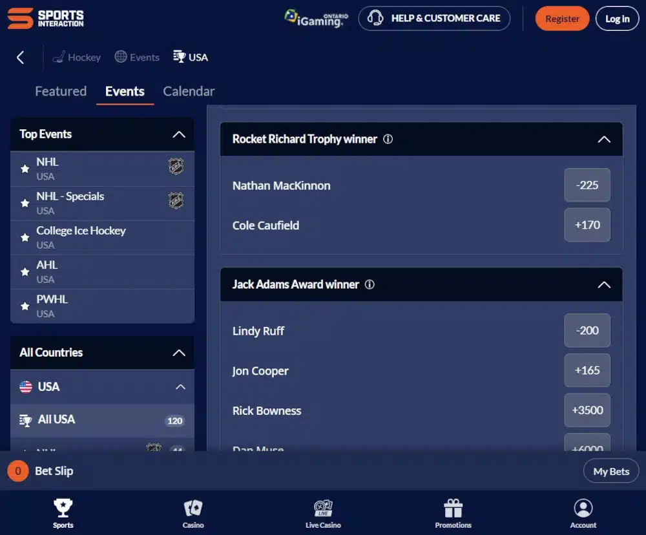The width and height of the screenshot is (646, 535).
Task: Click the All USA trophy icon
Action: pyautogui.click(x=26, y=421)
